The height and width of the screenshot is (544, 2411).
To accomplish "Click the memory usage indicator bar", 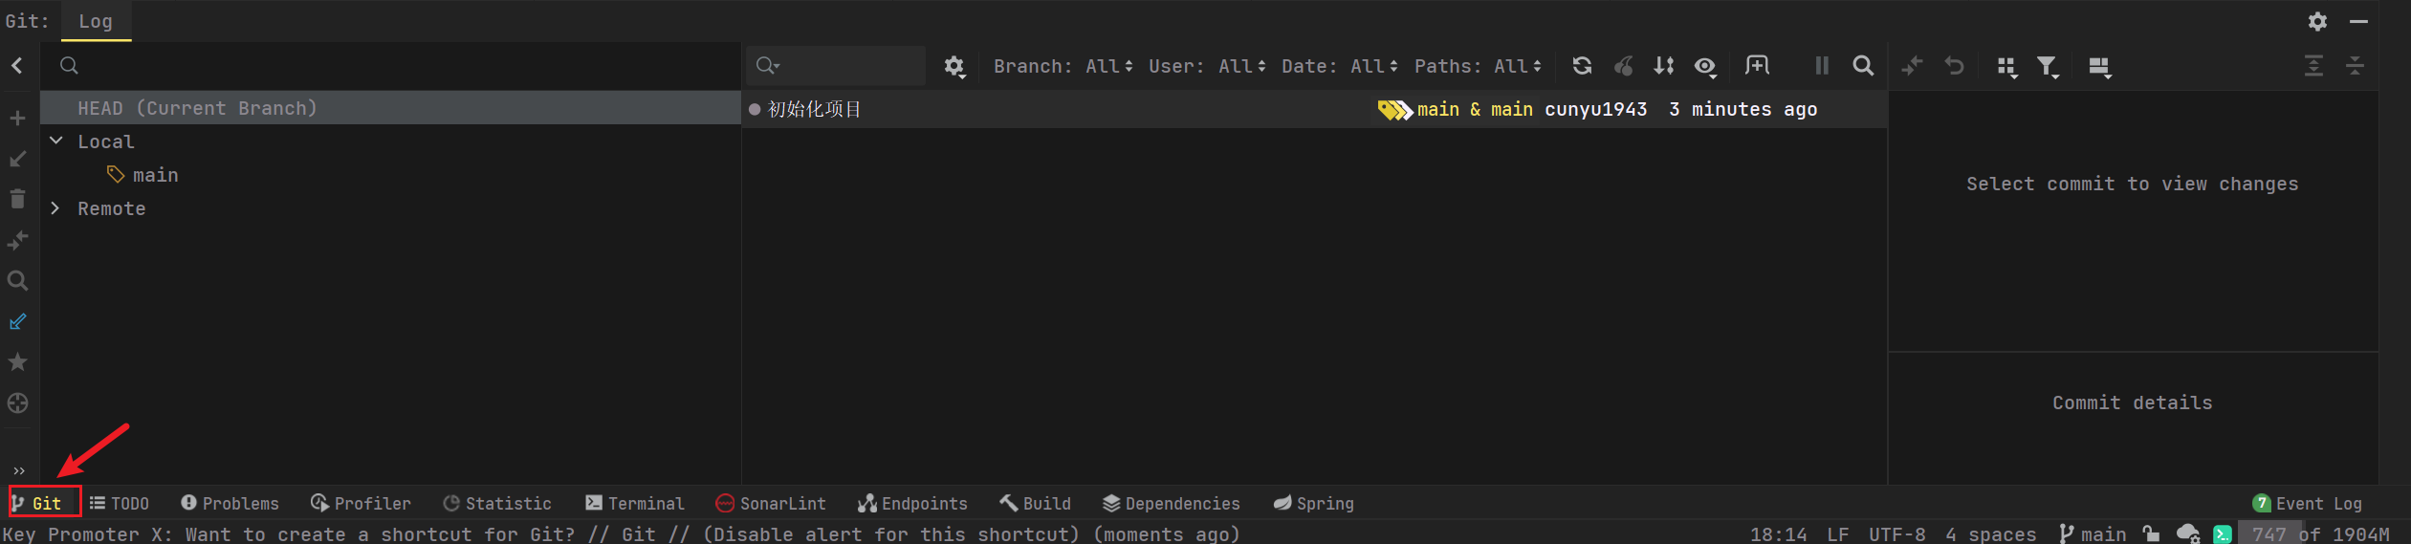I will (2321, 533).
